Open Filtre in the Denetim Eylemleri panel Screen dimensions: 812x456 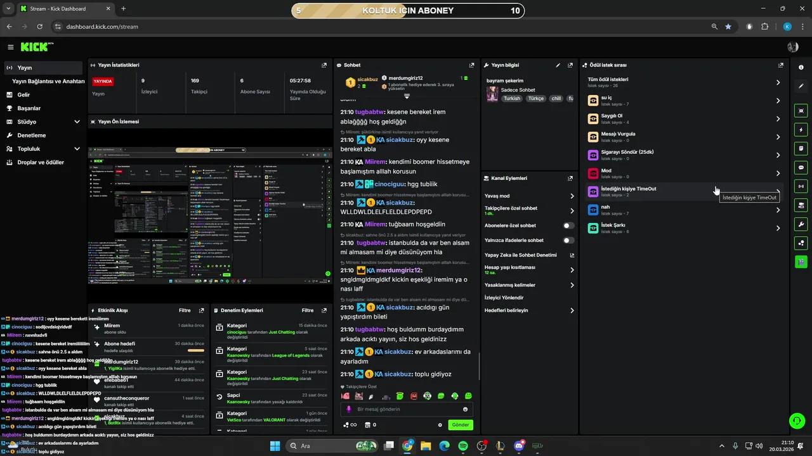click(x=308, y=310)
